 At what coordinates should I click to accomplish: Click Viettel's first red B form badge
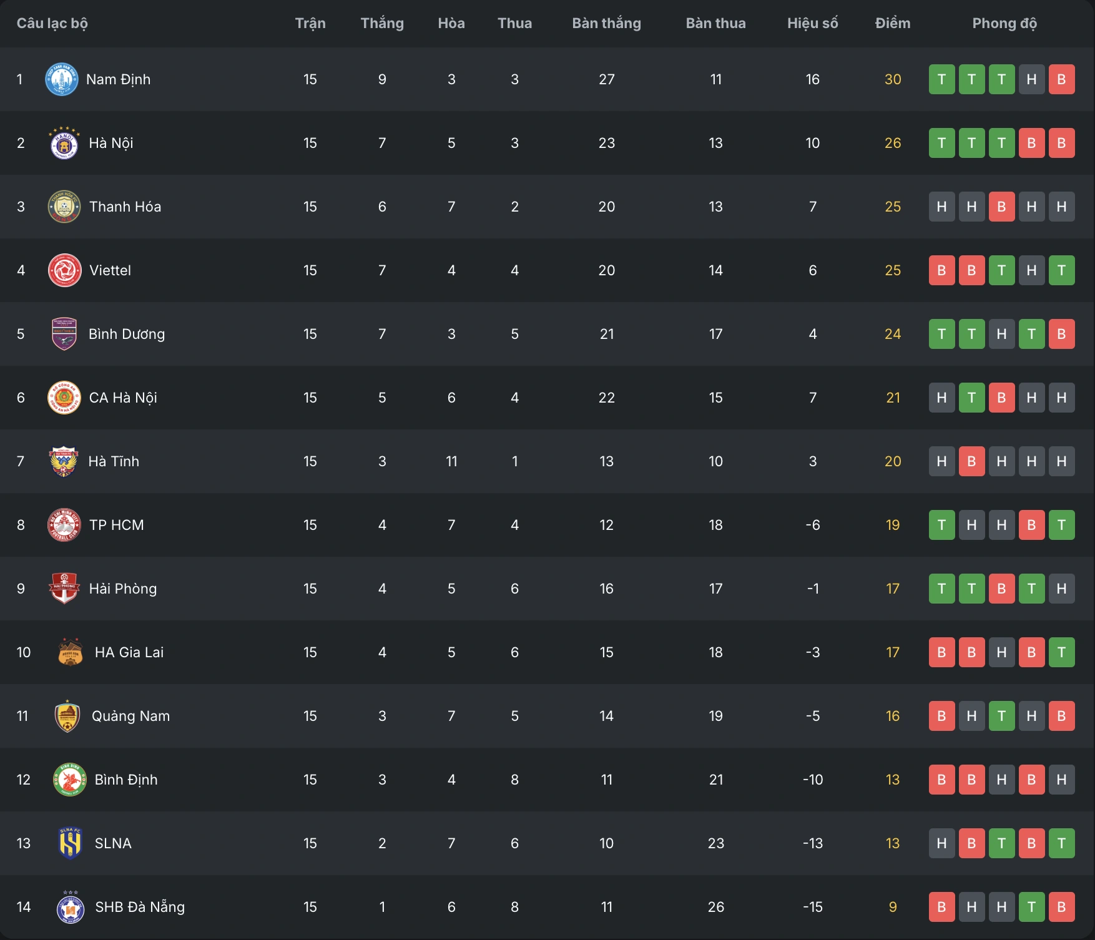tap(941, 270)
